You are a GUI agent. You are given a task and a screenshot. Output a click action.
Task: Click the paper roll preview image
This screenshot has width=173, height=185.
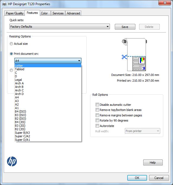(135, 55)
